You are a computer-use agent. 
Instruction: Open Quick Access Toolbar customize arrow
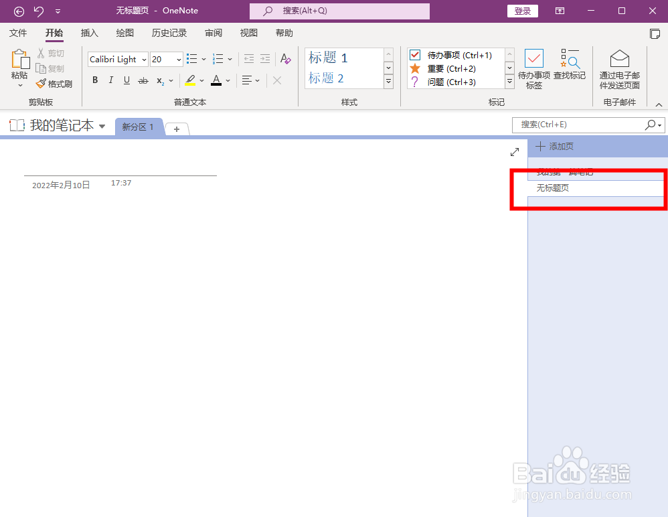pos(58,11)
